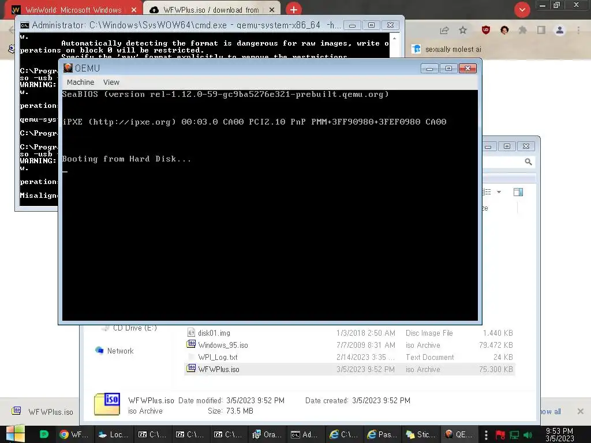Switch to the QE... taskbar button
The height and width of the screenshot is (443, 591).
[x=459, y=434]
